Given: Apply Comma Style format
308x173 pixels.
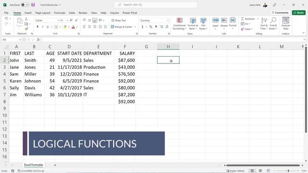Looking at the screenshot, I should click(x=156, y=27).
